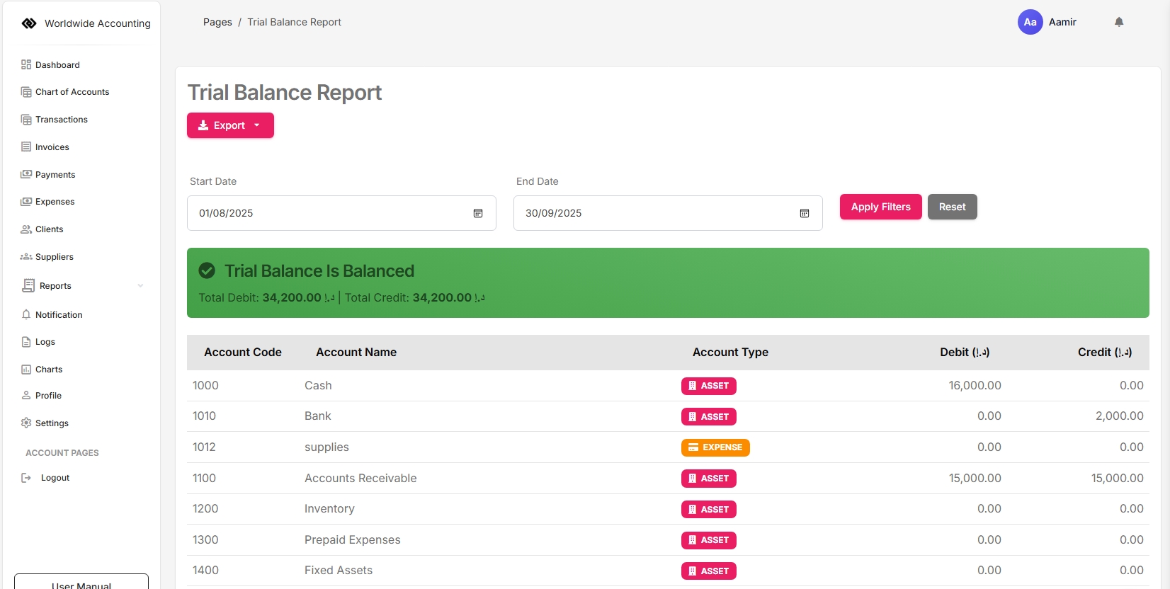Click the Settings gear icon in sidebar
Image resolution: width=1170 pixels, height=589 pixels.
(26, 423)
